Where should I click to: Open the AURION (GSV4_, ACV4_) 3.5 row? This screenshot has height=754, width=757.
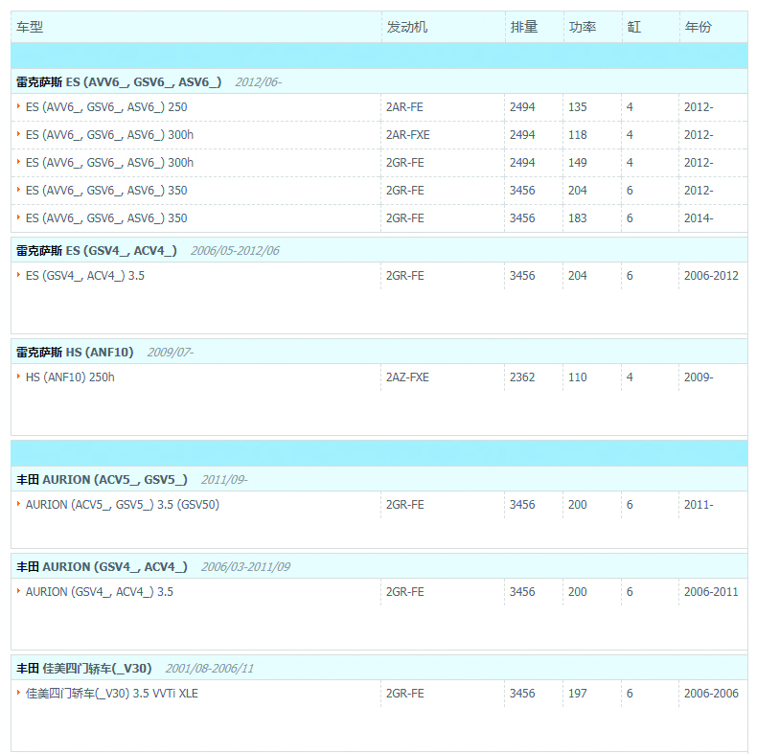tap(100, 592)
